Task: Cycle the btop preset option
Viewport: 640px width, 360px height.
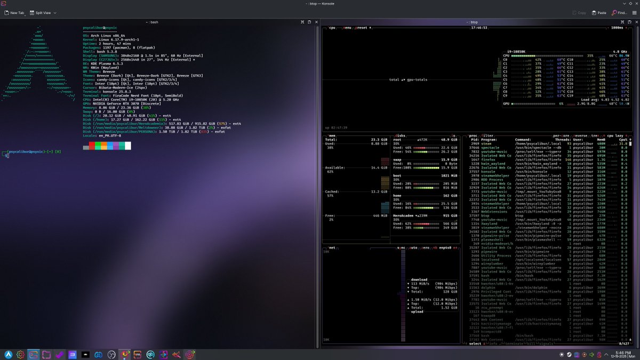Action: pyautogui.click(x=362, y=27)
